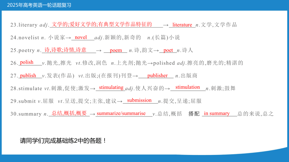The width and height of the screenshot is (289, 162).
Task: Click the instruction '请同学们完成基础练2中的各题!'
Action: (x=63, y=141)
